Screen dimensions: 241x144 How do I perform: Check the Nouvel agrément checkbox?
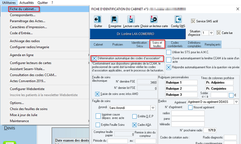190,107
